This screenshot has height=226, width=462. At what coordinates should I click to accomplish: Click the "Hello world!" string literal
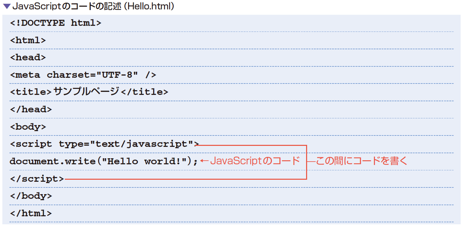pyautogui.click(x=144, y=161)
